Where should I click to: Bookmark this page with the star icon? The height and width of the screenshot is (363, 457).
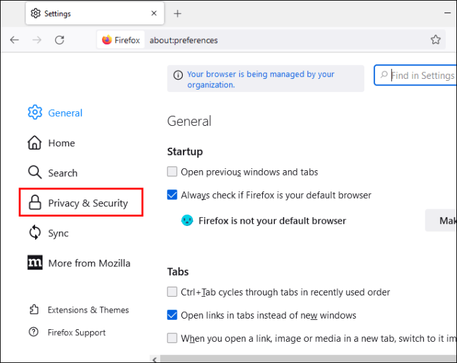[x=435, y=40]
